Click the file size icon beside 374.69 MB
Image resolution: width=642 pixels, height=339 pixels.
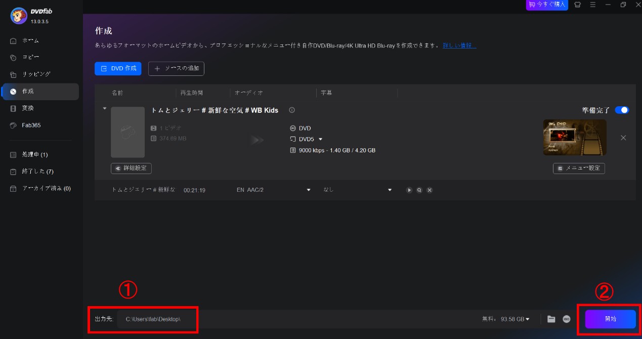[154, 138]
